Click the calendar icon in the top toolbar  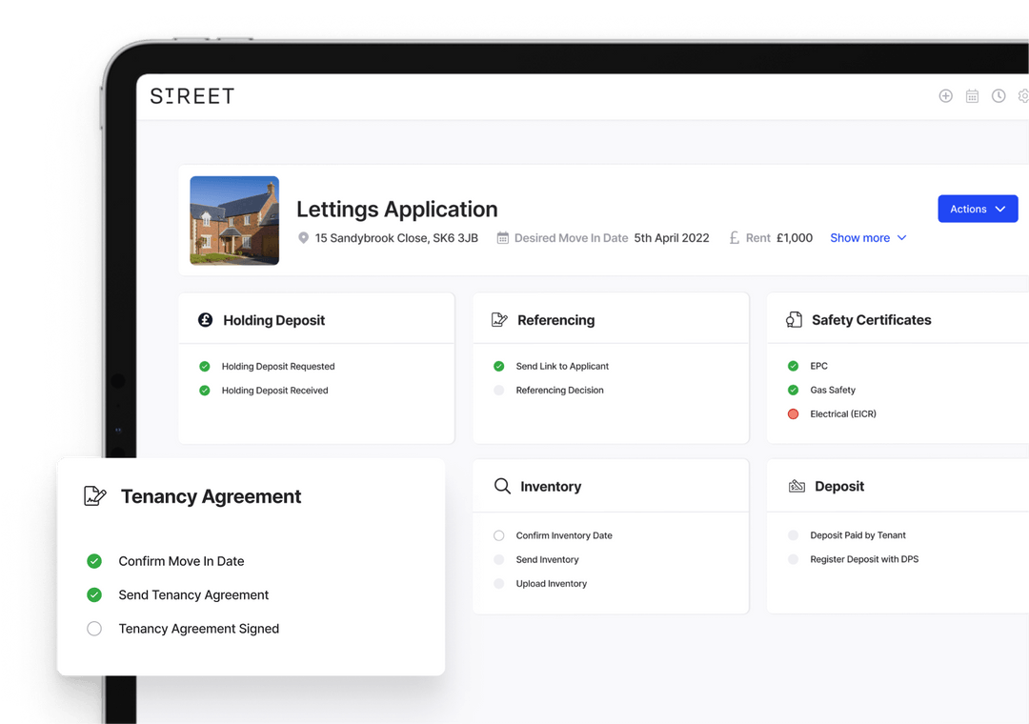[x=972, y=95]
